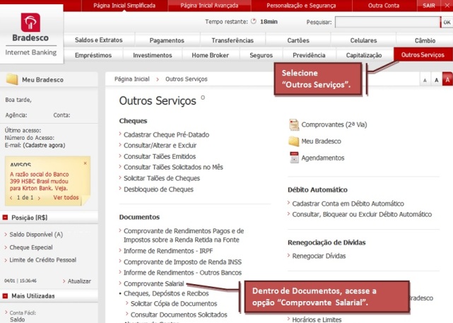The image size is (453, 323).
Task: Open Solicitar Cópia de Documentos
Action: (x=174, y=304)
